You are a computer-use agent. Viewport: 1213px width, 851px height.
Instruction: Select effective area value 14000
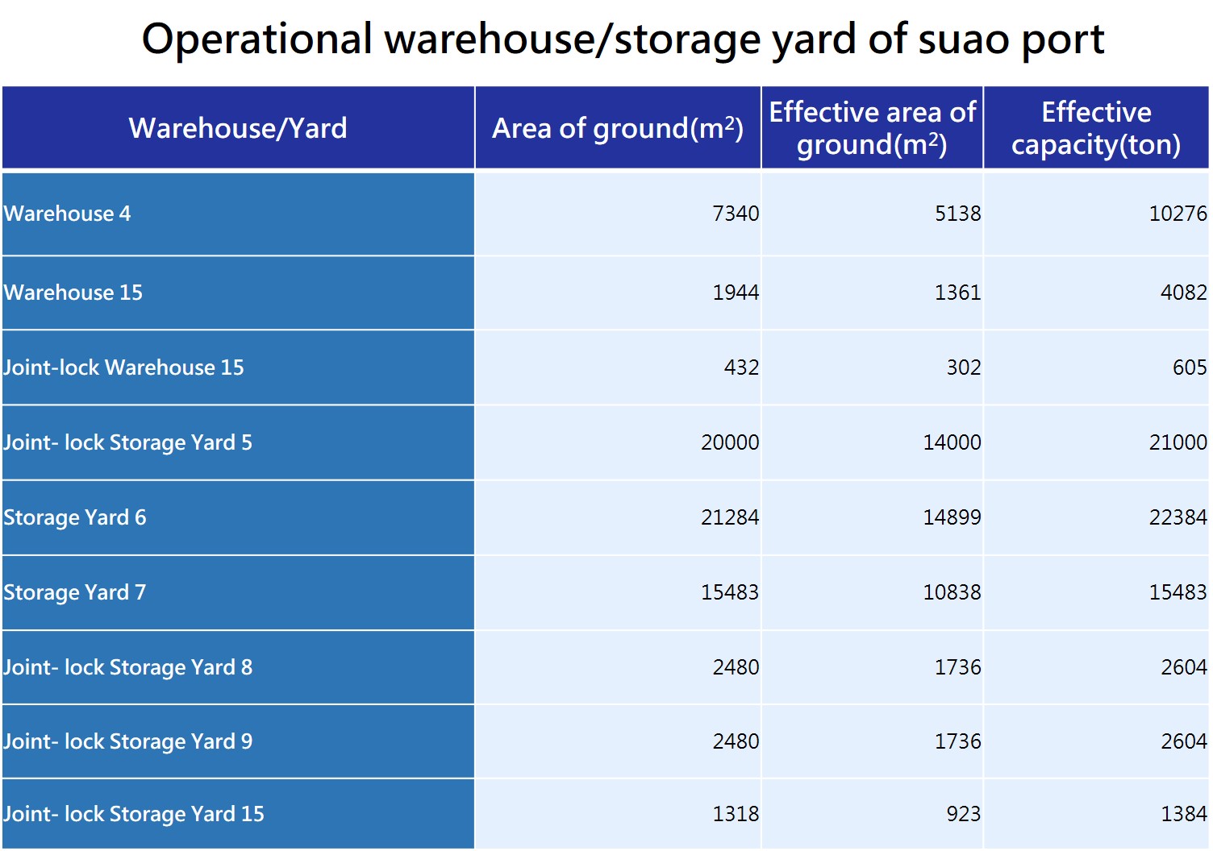coord(952,442)
